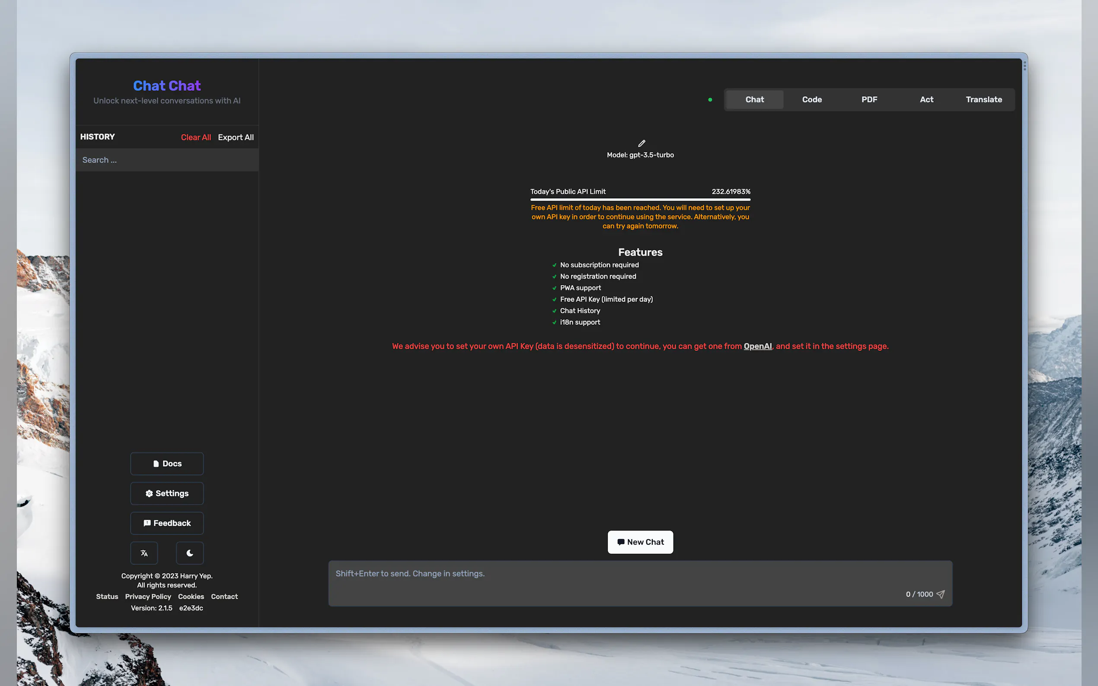
Task: Open the Feedback button with the chat icon
Action: coord(166,523)
